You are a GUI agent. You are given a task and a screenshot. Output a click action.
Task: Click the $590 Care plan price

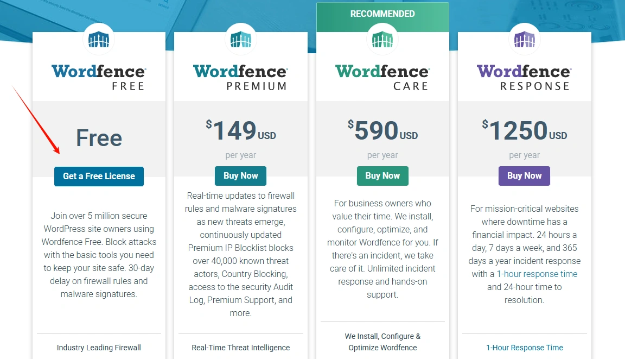click(382, 130)
